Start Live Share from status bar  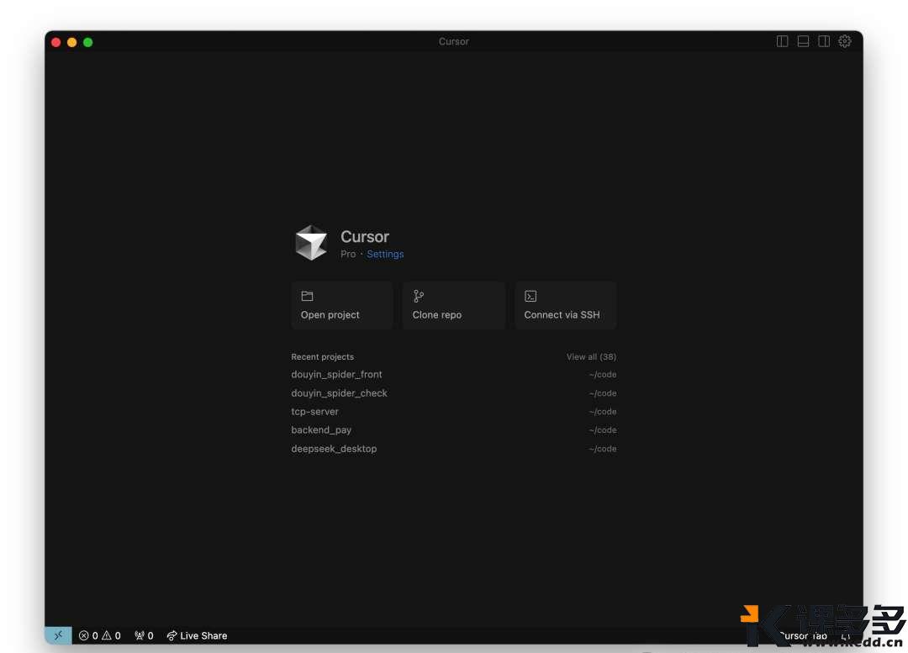(197, 635)
